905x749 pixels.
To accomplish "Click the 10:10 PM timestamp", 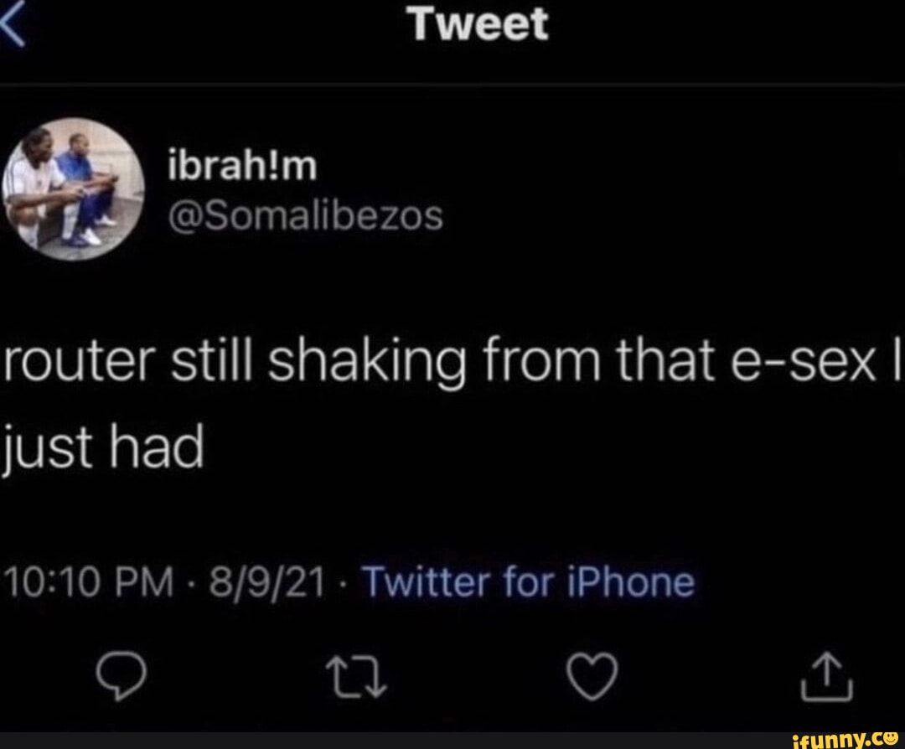I will 88,581.
